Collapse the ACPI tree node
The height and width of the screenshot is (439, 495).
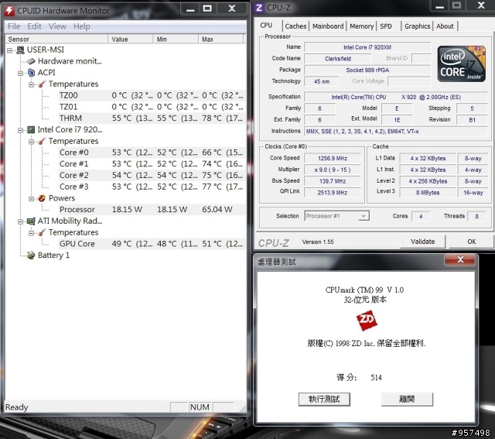click(21, 73)
